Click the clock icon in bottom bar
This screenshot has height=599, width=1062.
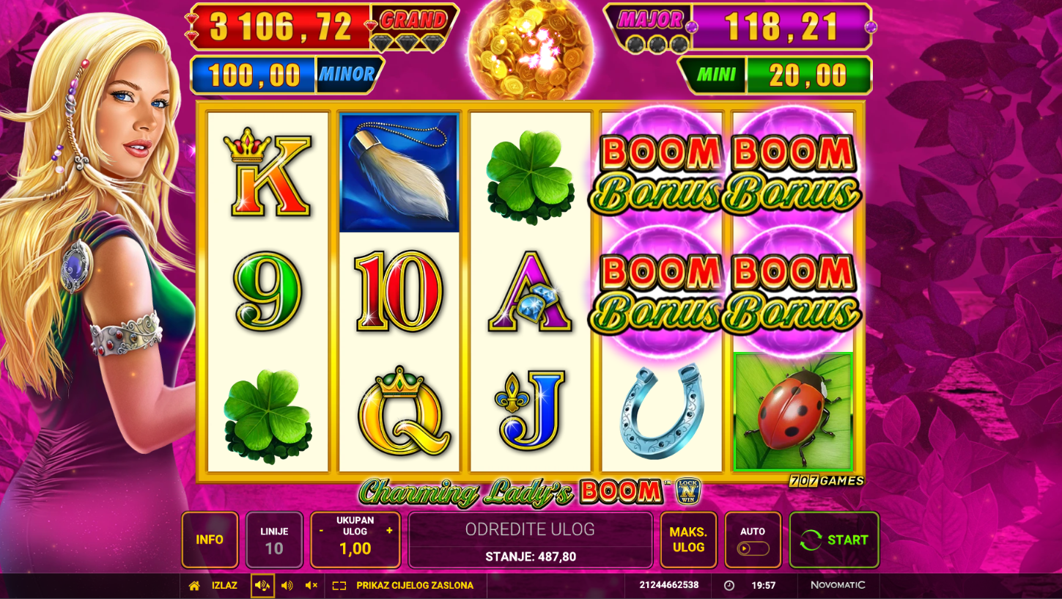coord(729,586)
